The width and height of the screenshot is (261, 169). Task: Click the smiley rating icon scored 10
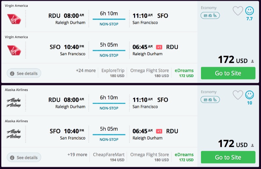(x=250, y=95)
